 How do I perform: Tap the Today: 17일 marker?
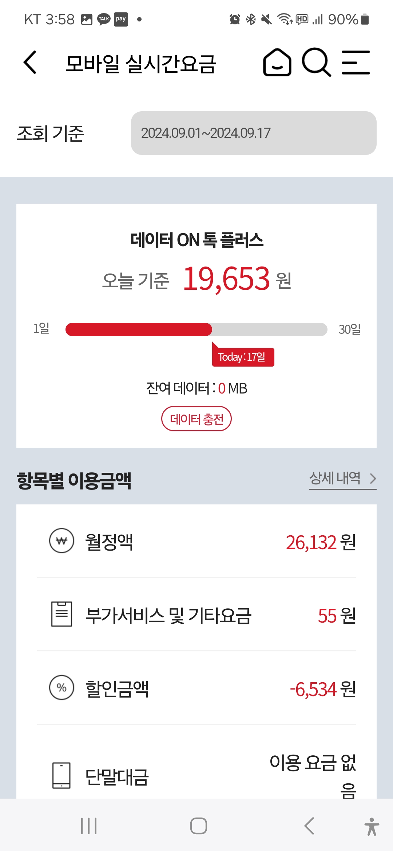tap(243, 357)
